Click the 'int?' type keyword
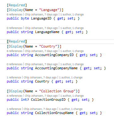Viewport: 114px width, 120px height. [x=25, y=100]
